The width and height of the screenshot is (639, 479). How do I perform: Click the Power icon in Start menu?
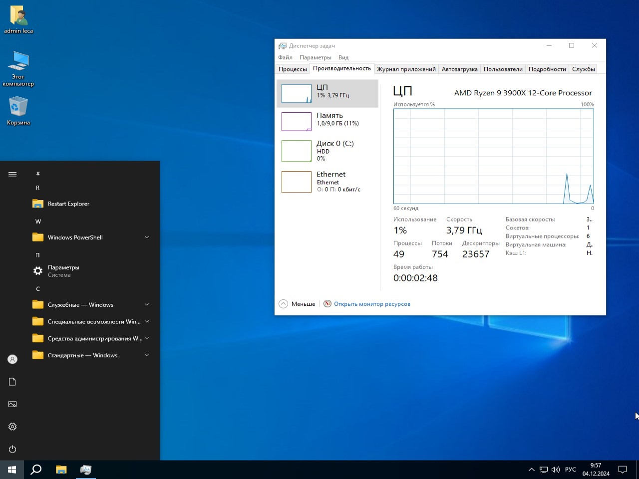click(12, 449)
